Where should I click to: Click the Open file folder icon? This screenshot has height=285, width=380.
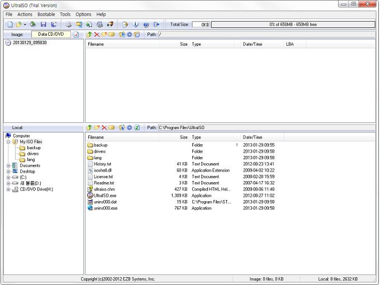[x=18, y=24]
